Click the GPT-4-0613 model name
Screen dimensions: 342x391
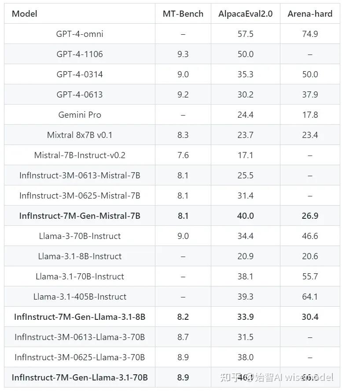[80, 94]
